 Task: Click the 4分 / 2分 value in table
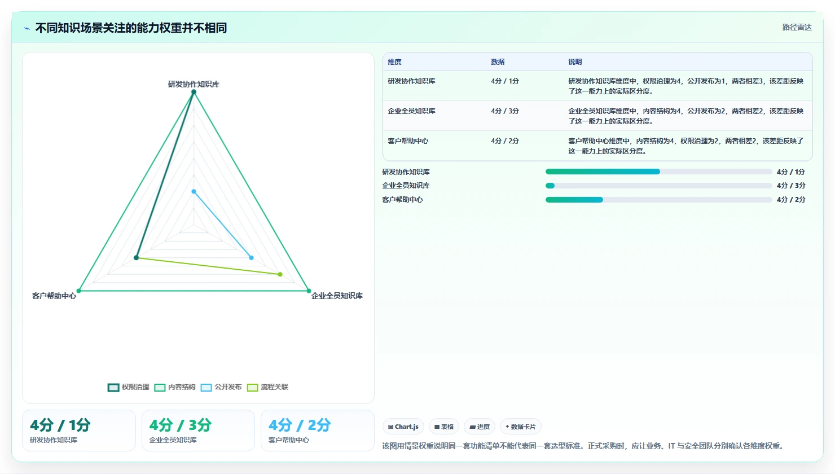point(505,141)
